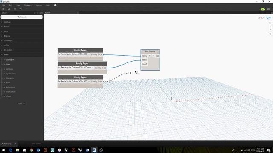
Task: Open the References subcategory under Revit
Action: click(x=10, y=87)
